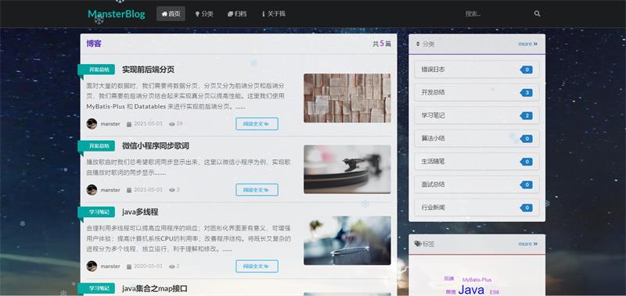The image size is (626, 296).
Task: Click more link in 分类 panel
Action: coord(527,44)
